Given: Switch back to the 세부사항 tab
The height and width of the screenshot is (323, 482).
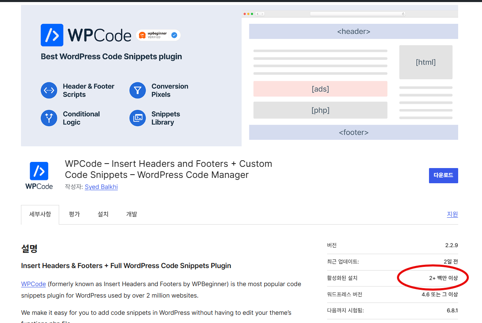Looking at the screenshot, I should [x=40, y=214].
